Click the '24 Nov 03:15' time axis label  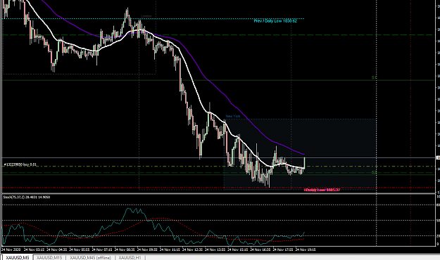tap(34, 249)
